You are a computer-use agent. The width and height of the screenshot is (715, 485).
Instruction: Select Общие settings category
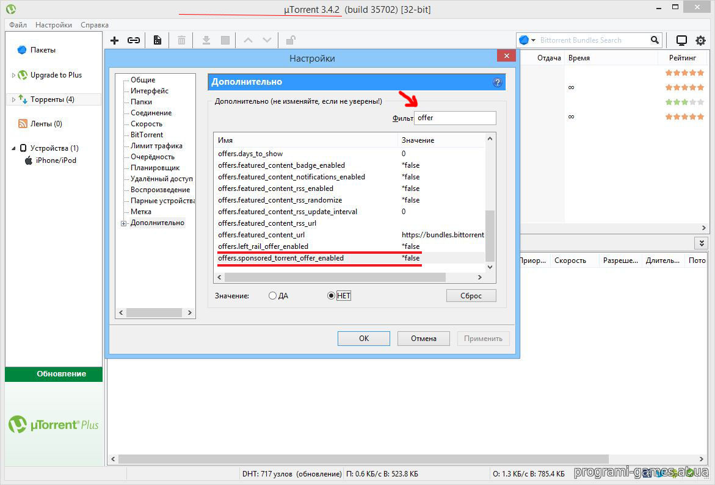(x=143, y=80)
